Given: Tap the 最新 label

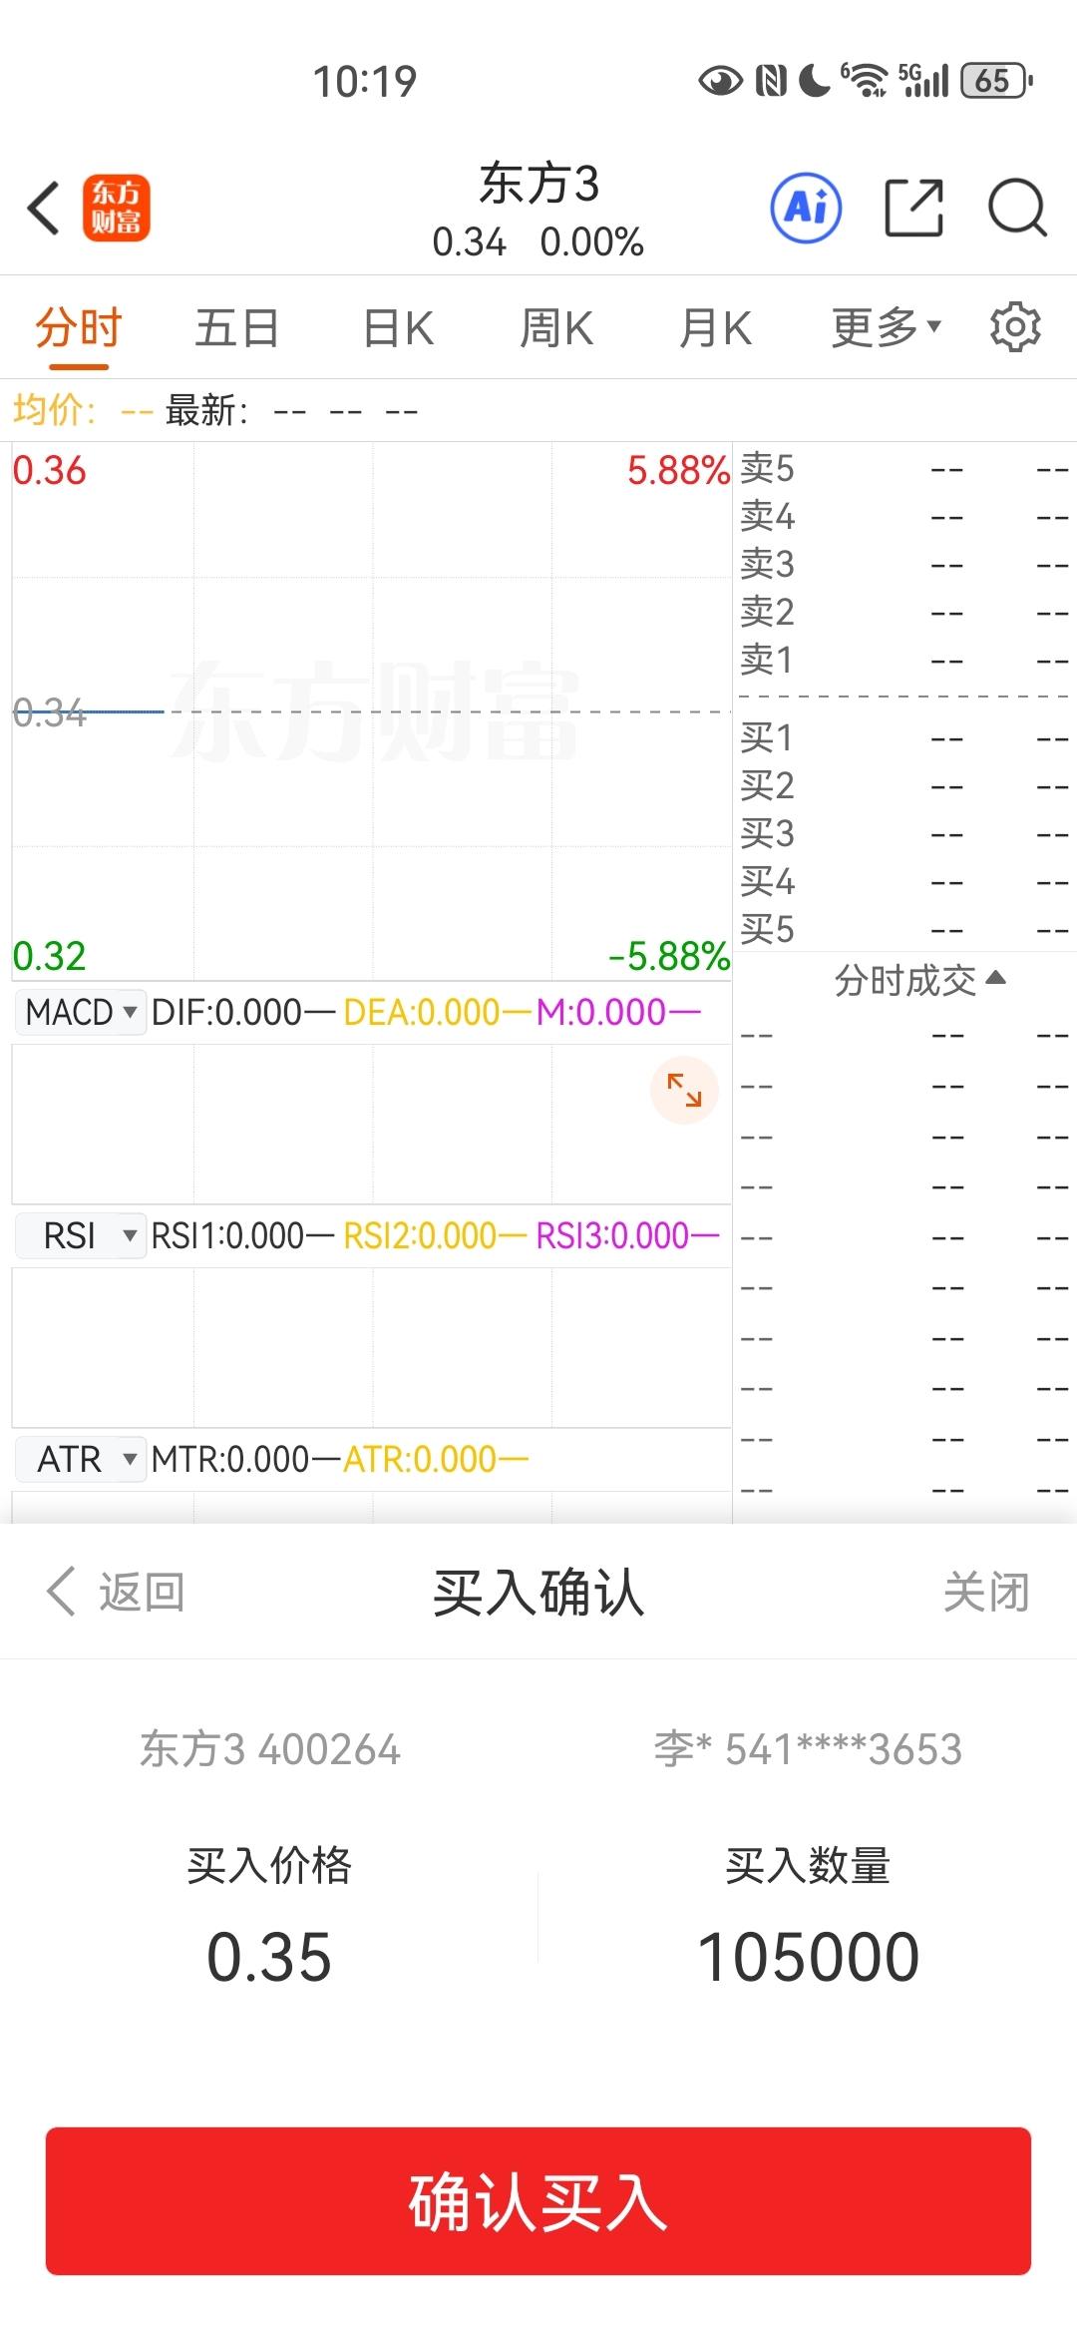Looking at the screenshot, I should (x=206, y=409).
